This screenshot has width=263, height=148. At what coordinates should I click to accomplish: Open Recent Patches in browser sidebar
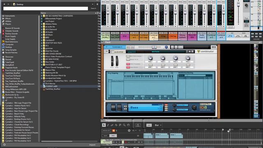[x=11, y=53]
